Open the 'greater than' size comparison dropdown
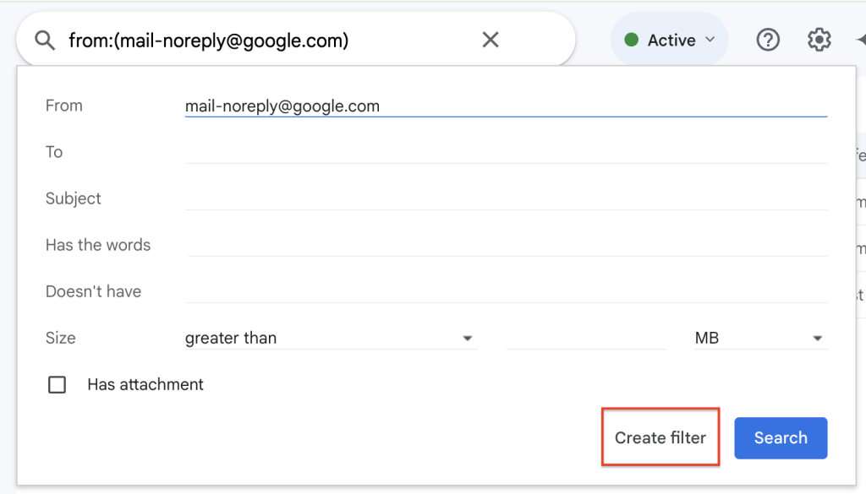Screen dimensions: 866x494 (x=330, y=338)
